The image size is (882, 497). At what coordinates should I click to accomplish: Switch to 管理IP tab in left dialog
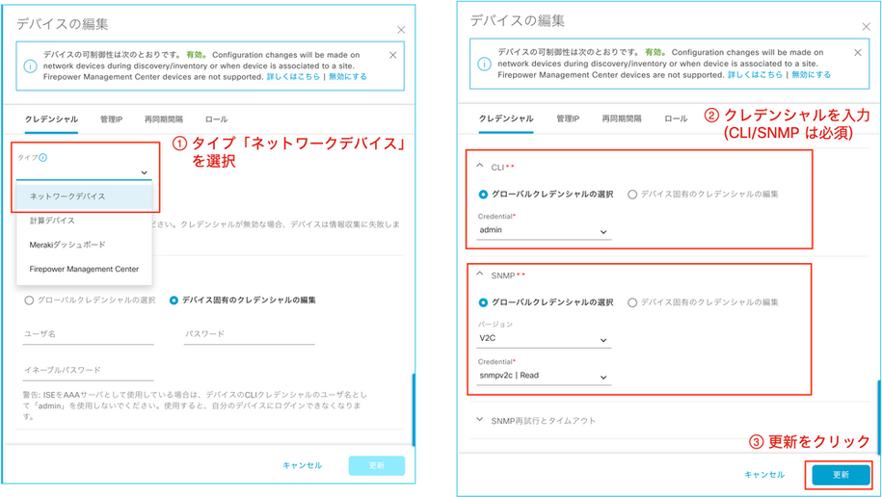(112, 119)
